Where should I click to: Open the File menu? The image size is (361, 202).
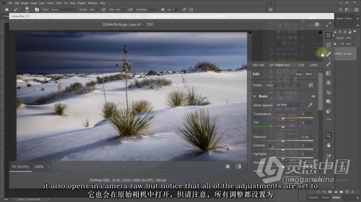[10, 3]
